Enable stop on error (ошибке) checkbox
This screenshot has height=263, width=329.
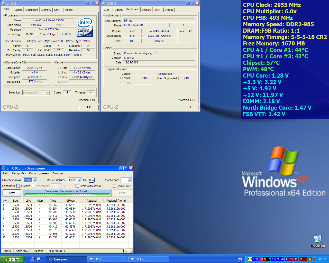click(18, 186)
